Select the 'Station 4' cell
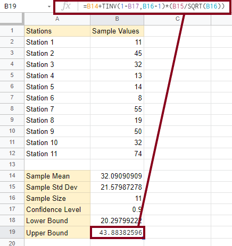The height and width of the screenshot is (246, 232). click(57, 75)
